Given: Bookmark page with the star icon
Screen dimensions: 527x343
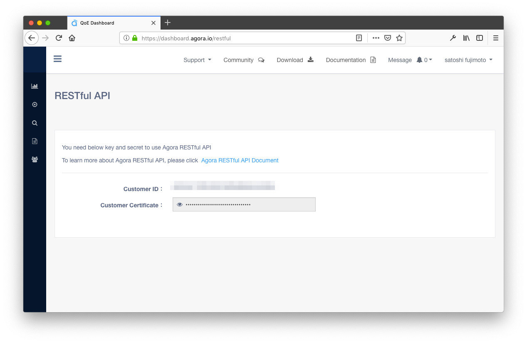Looking at the screenshot, I should [399, 38].
